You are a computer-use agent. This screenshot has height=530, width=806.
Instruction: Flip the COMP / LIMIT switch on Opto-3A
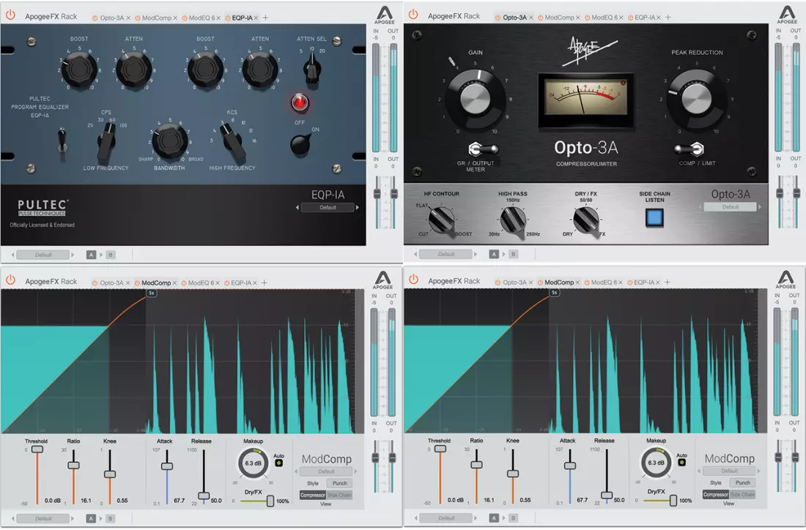click(x=689, y=149)
